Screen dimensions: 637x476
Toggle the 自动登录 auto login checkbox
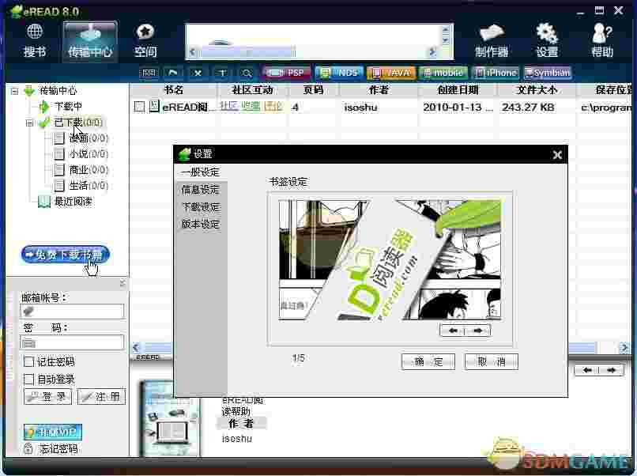[x=28, y=380]
